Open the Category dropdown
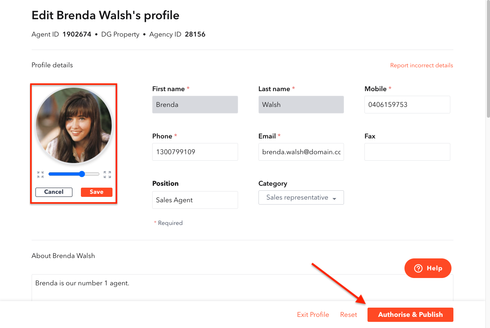Image resolution: width=490 pixels, height=328 pixels. (x=301, y=198)
